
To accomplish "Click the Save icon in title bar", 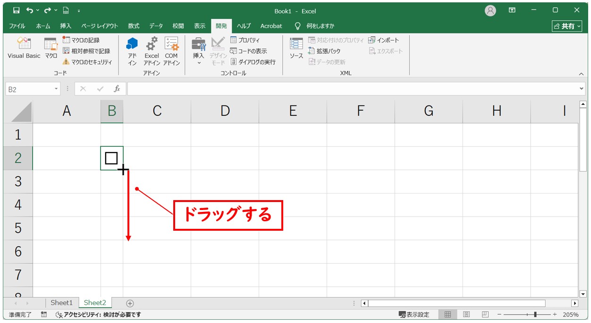I will coord(17,10).
